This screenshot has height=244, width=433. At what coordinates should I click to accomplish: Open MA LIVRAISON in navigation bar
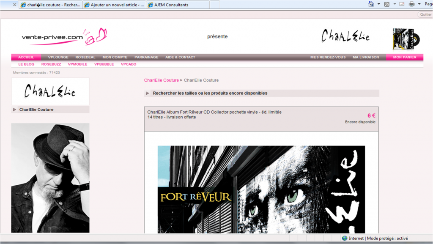366,57
